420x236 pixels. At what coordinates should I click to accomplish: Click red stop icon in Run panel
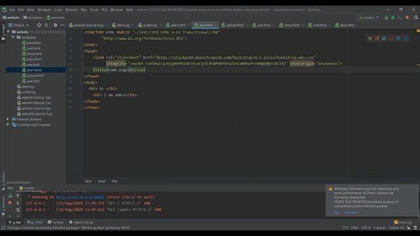click(x=10, y=203)
